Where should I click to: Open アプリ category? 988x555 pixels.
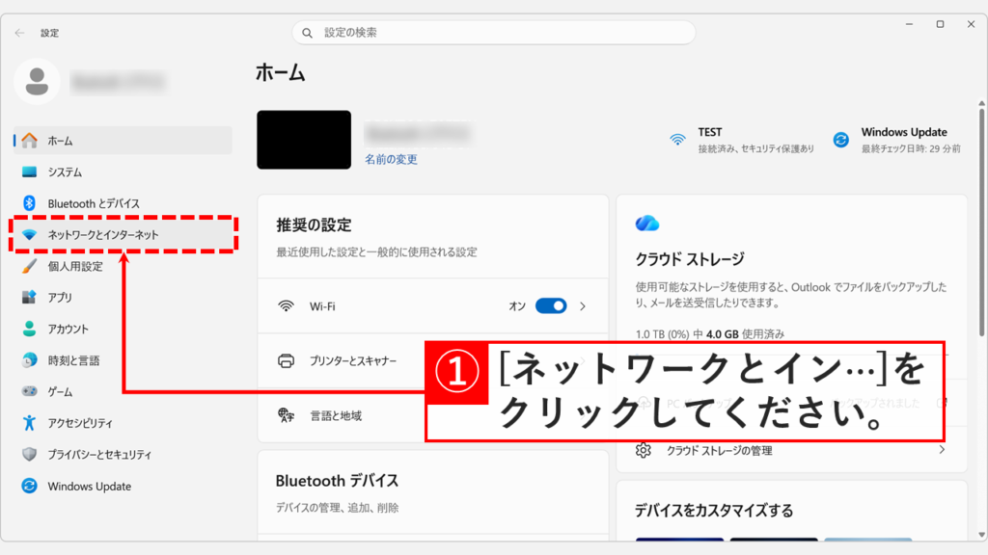(123, 297)
